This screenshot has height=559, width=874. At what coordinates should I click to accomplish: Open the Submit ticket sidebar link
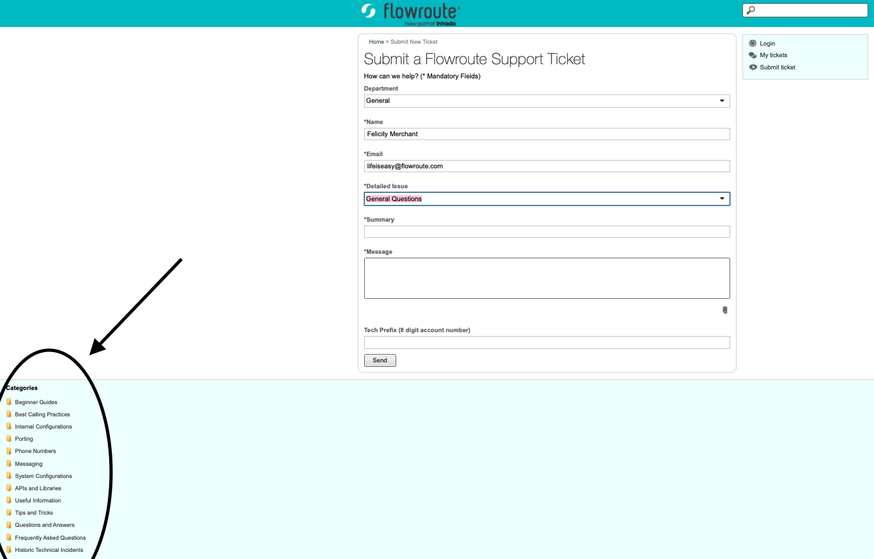point(778,67)
